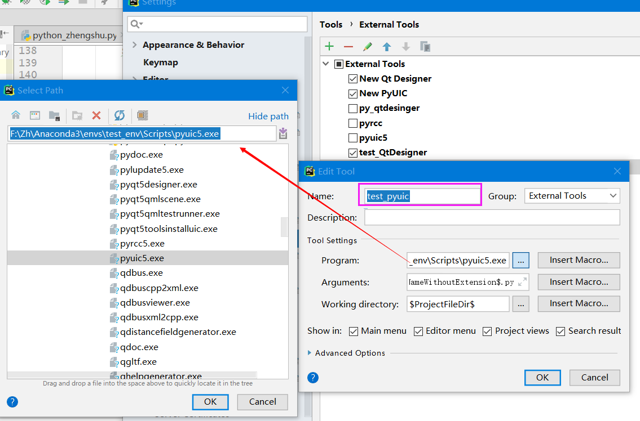Screen dimensions: 640x421
Task: Click the Settings search magnifier icon
Action: click(x=136, y=24)
